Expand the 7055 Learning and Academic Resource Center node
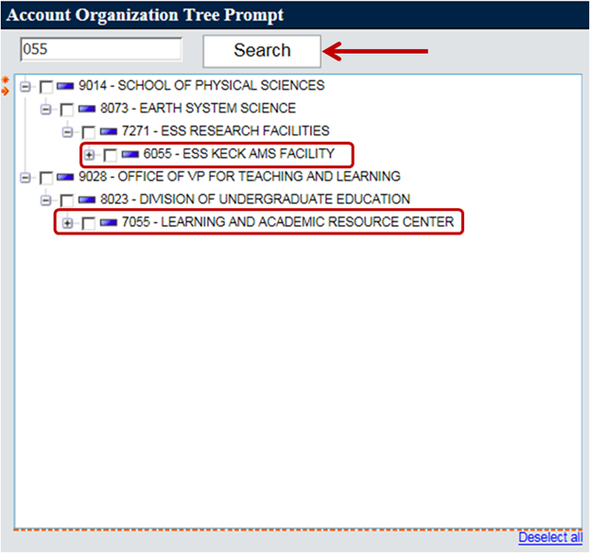 tap(68, 223)
